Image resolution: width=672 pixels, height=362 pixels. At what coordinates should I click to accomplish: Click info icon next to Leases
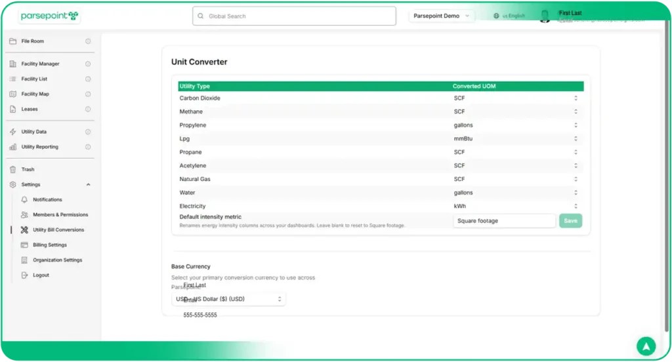coord(88,110)
